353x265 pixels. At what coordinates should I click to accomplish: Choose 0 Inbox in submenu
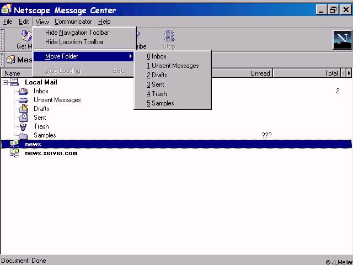173,56
